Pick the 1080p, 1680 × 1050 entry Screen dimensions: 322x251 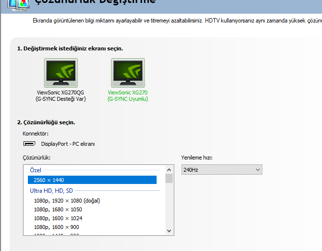point(57,209)
